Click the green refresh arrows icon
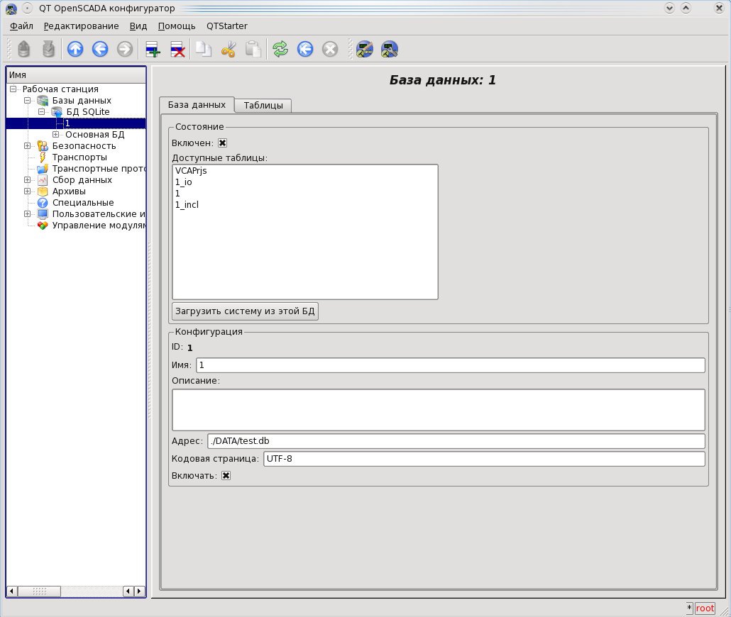Viewport: 731px width, 617px height. [x=280, y=49]
